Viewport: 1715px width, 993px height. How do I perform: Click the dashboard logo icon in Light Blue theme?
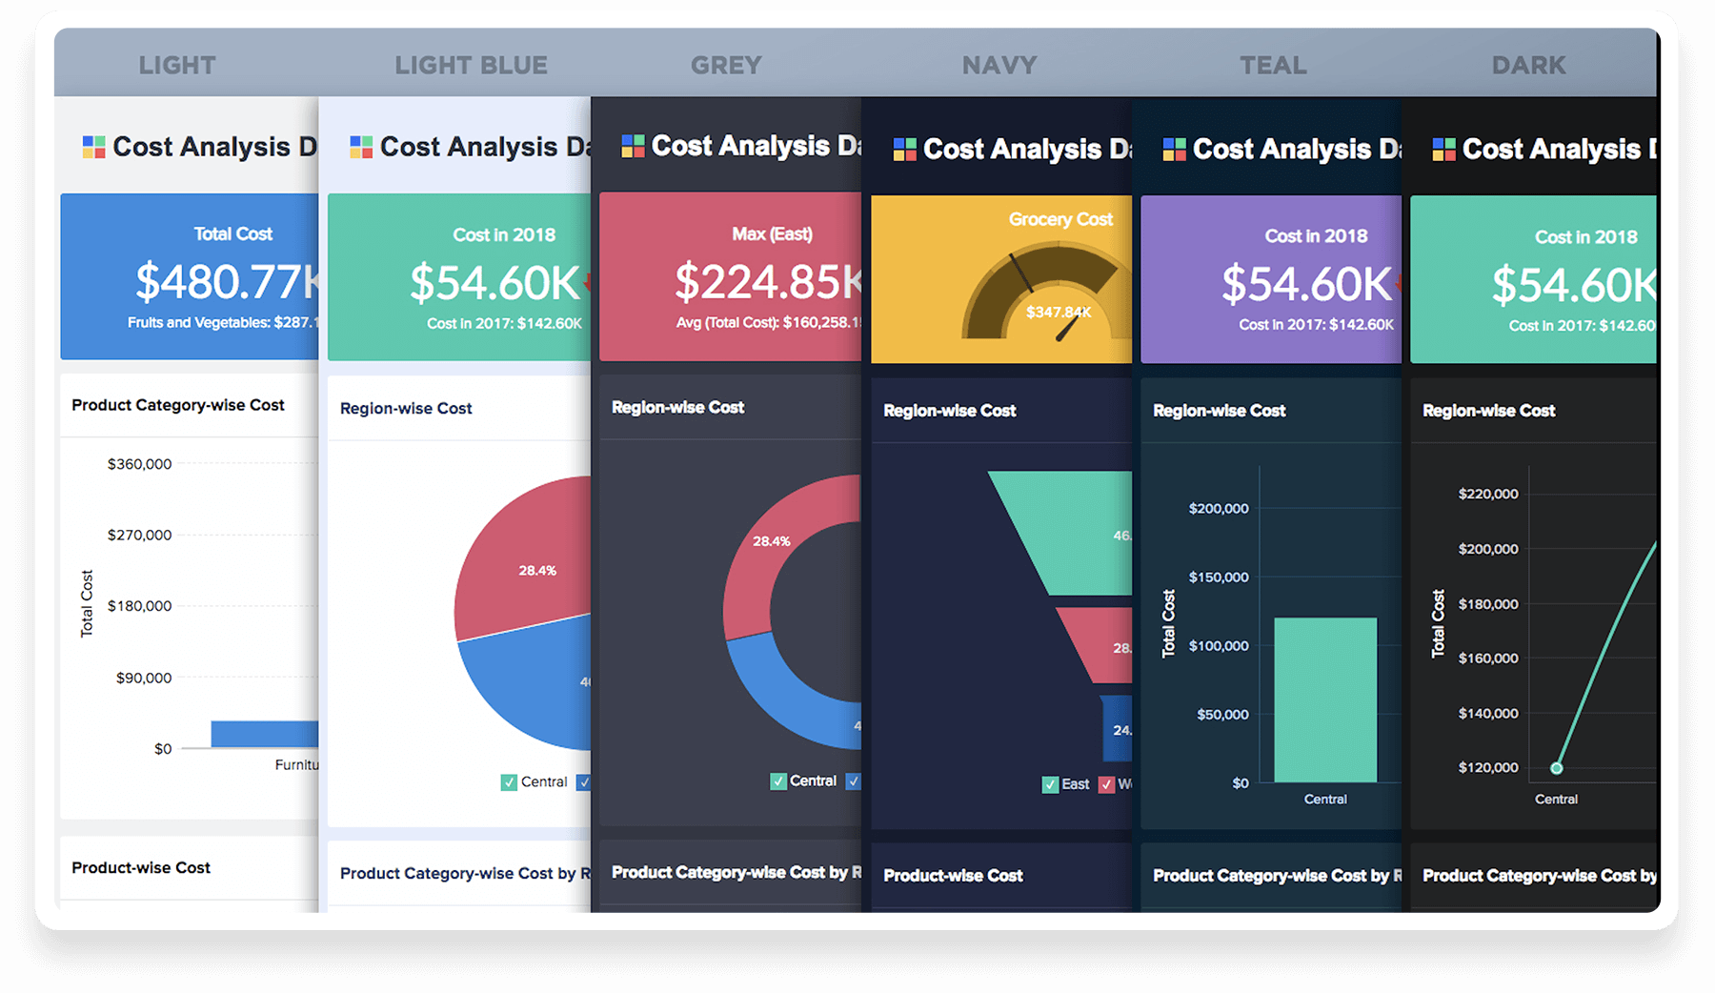[361, 147]
